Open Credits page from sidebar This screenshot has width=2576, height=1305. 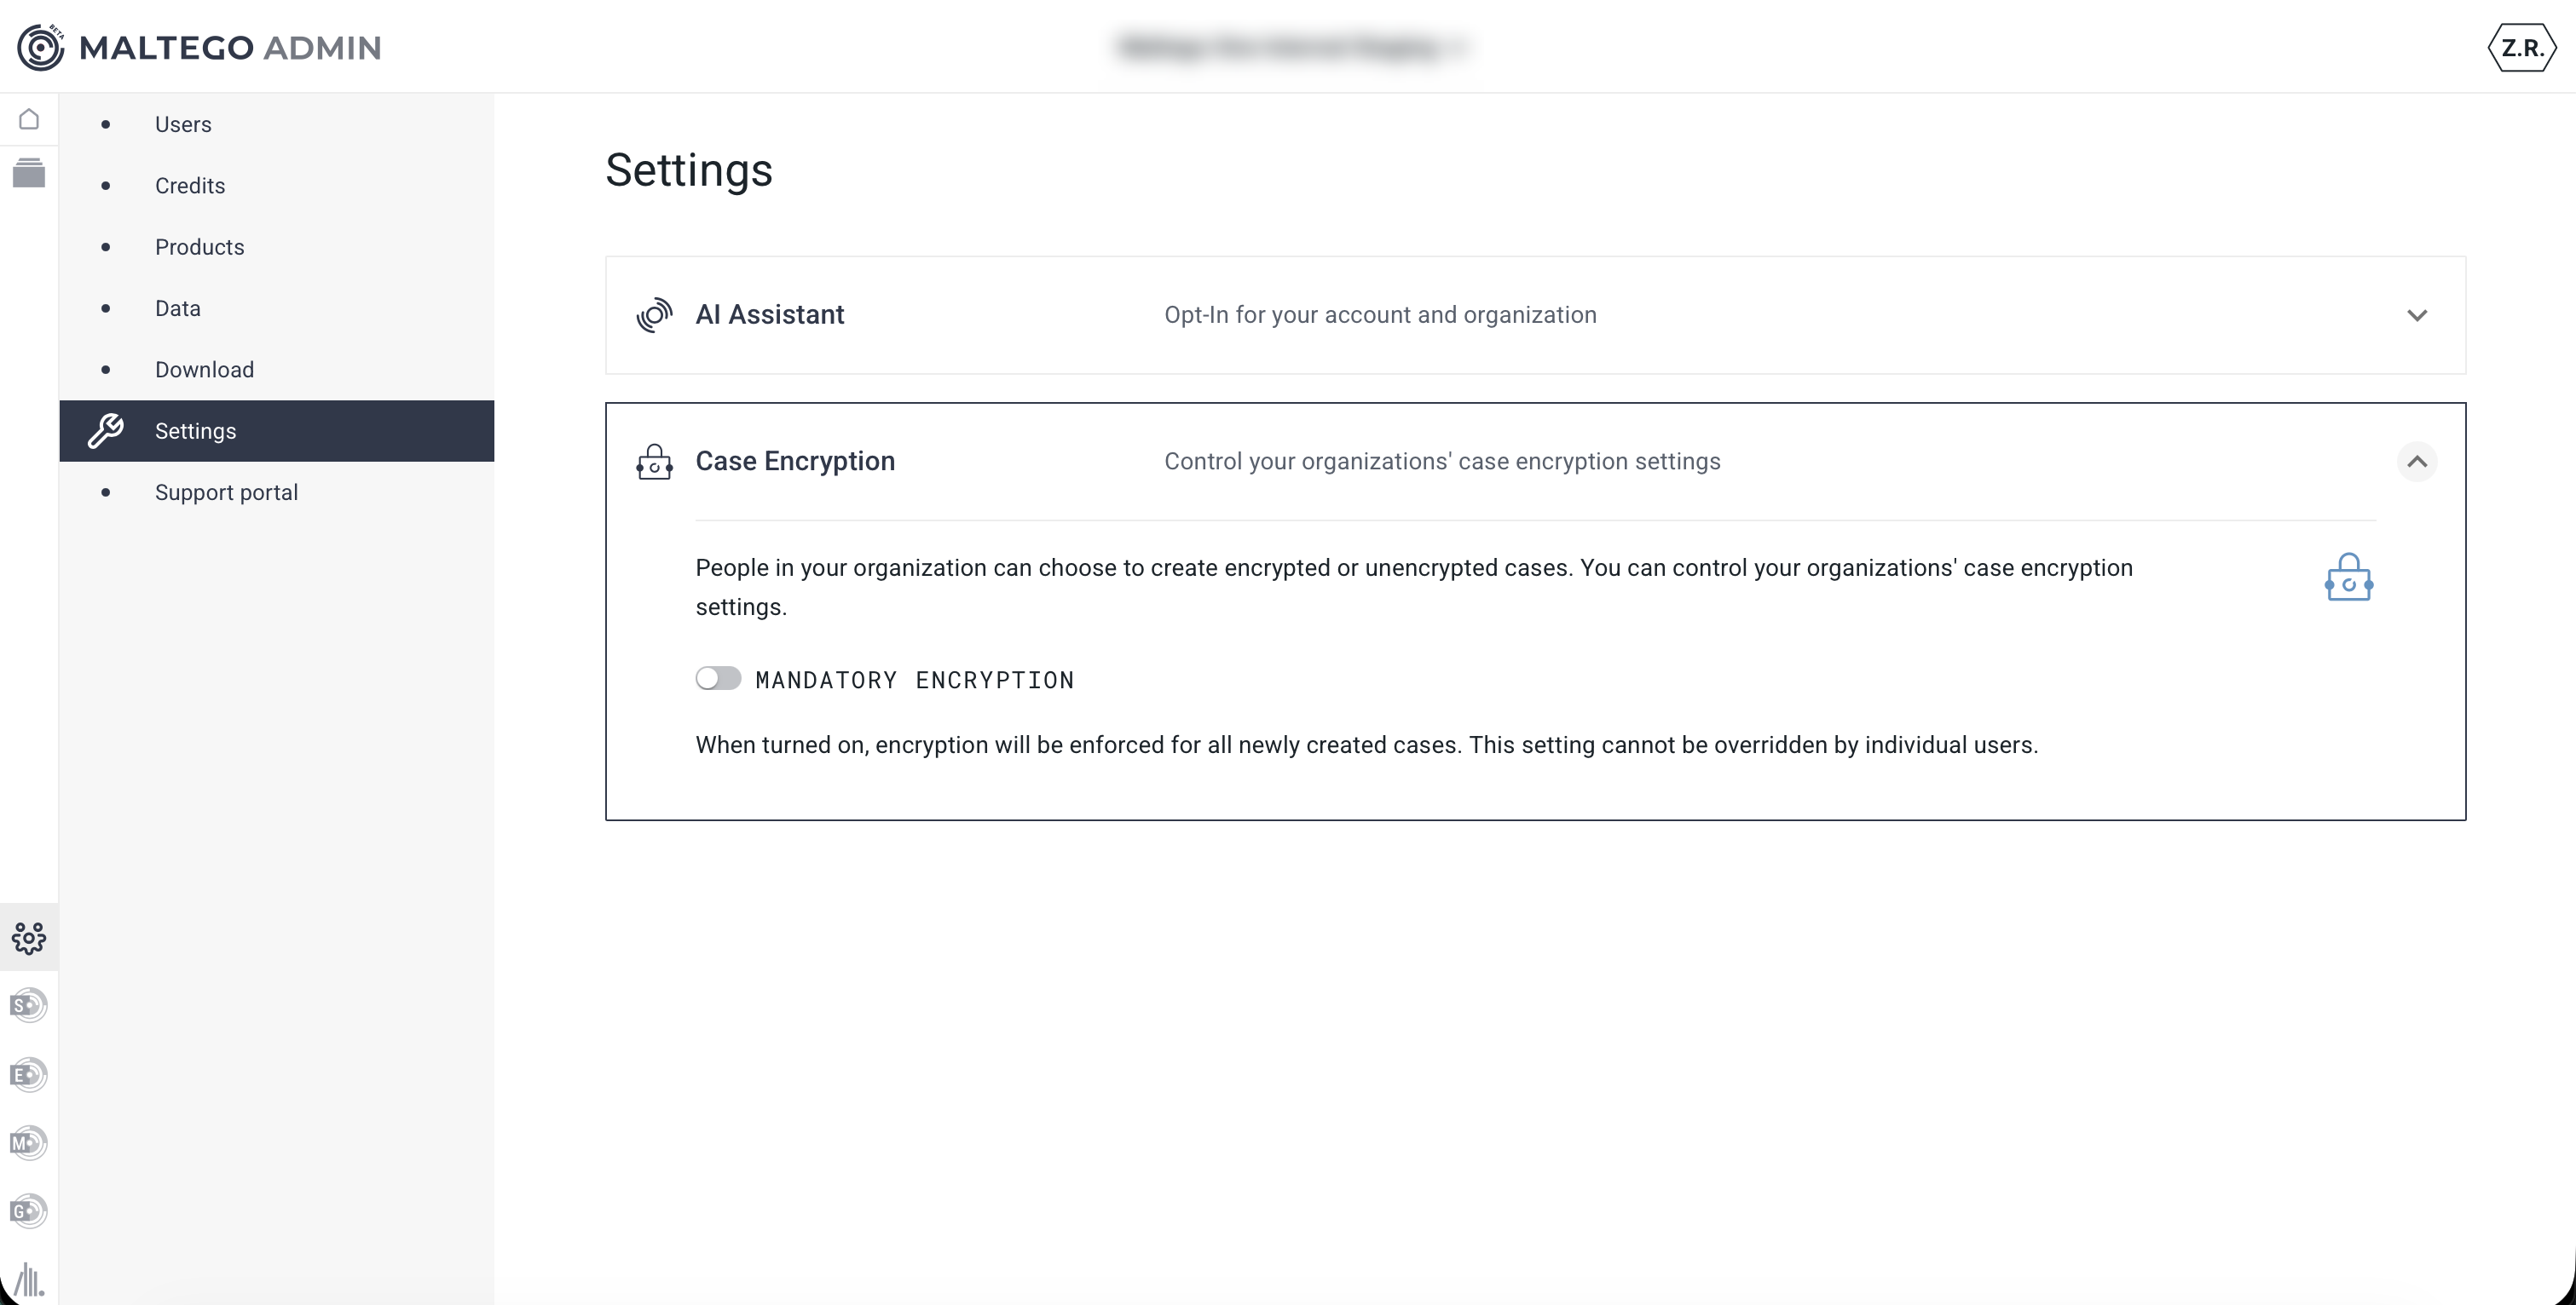(190, 186)
